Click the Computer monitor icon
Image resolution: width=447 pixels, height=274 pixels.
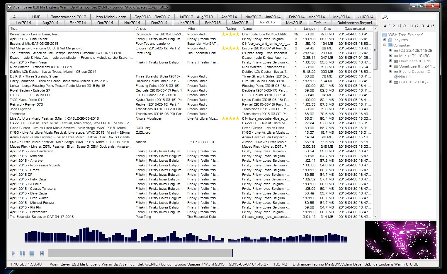tap(390, 45)
